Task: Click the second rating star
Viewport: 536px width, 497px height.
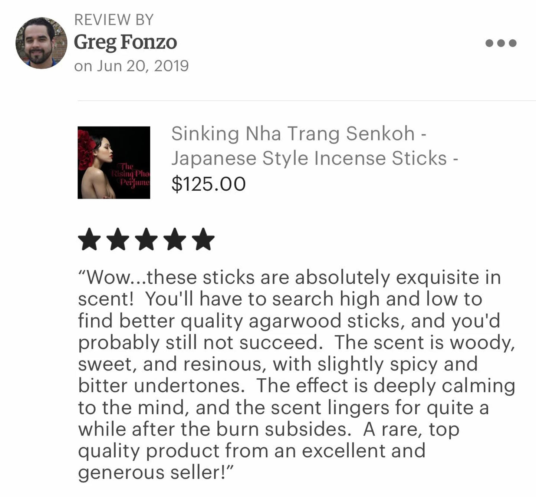Action: (x=118, y=239)
